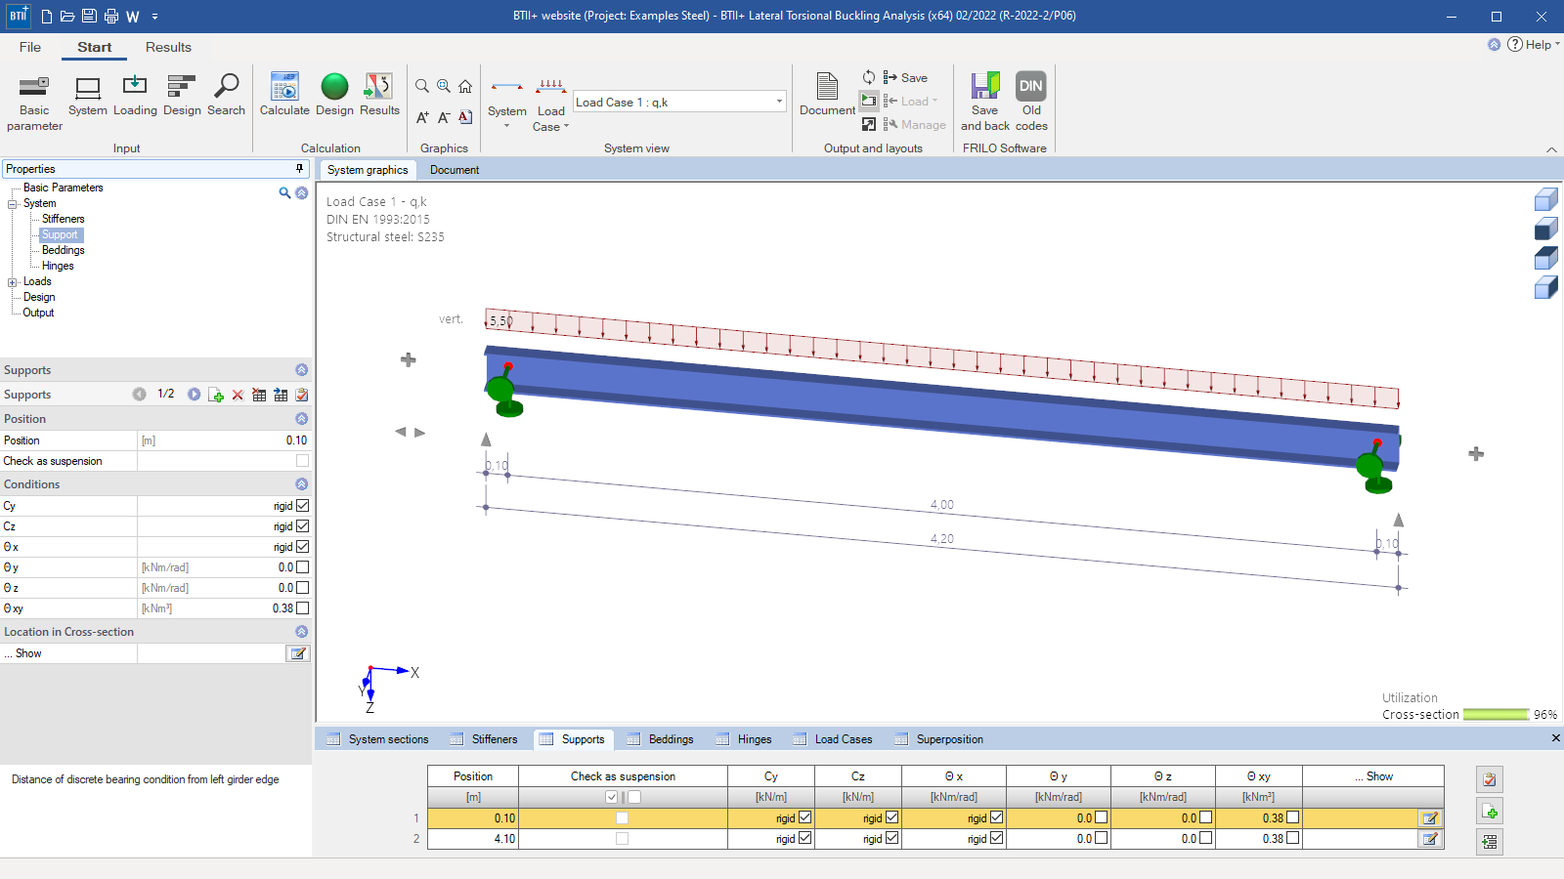Image resolution: width=1564 pixels, height=879 pixels.
Task: Edit Position value 0.10 in properties
Action: tap(224, 440)
